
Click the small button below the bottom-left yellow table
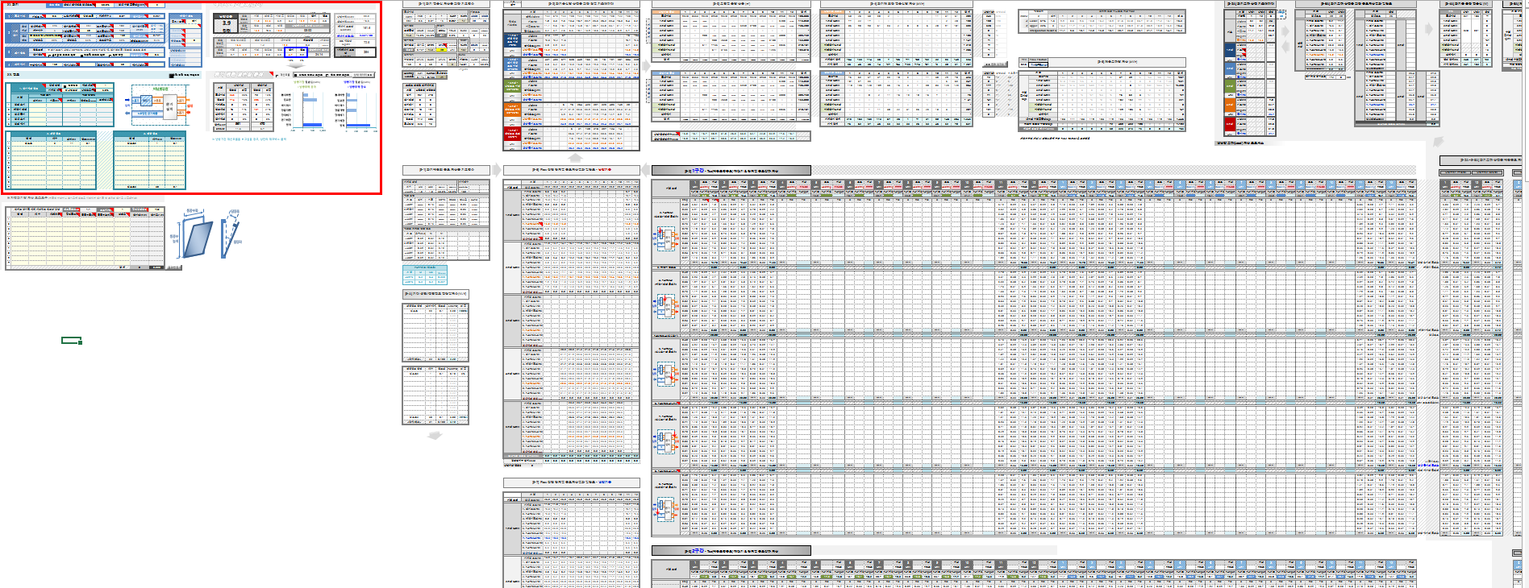click(173, 267)
